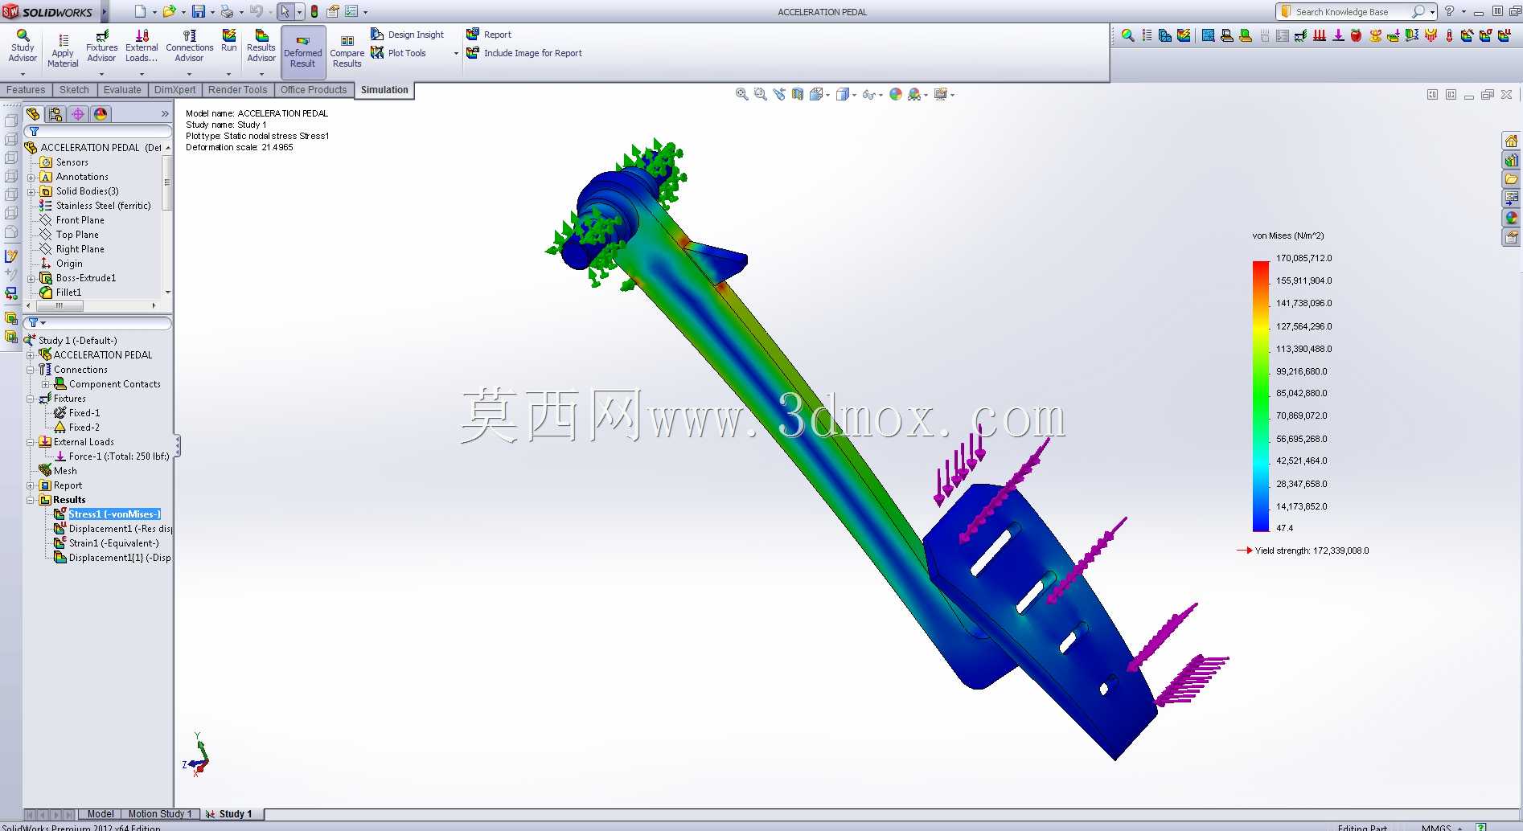Select the Fixed-1 fixture
The width and height of the screenshot is (1523, 831).
(x=77, y=413)
